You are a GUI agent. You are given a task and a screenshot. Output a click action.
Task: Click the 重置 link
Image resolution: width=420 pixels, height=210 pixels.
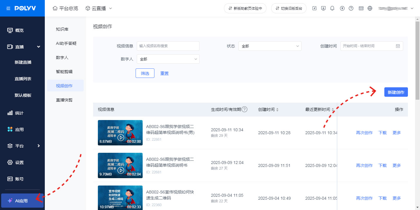tap(164, 73)
